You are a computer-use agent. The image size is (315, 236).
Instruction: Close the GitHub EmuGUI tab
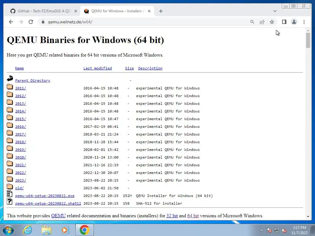coord(76,11)
